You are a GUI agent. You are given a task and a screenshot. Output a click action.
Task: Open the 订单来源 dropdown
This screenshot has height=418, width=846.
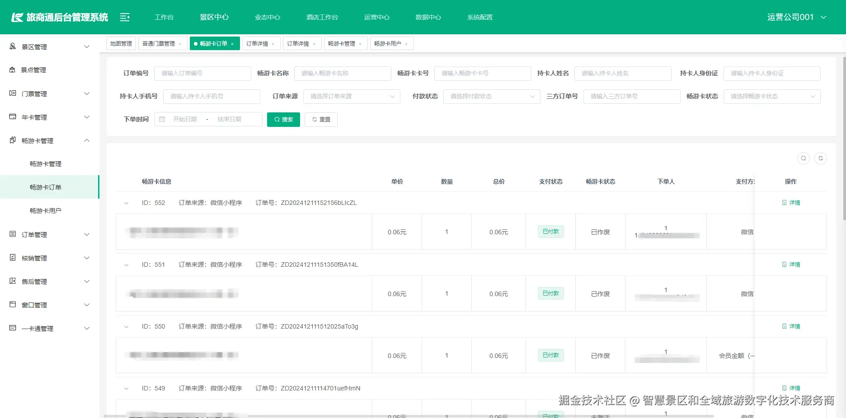(351, 96)
